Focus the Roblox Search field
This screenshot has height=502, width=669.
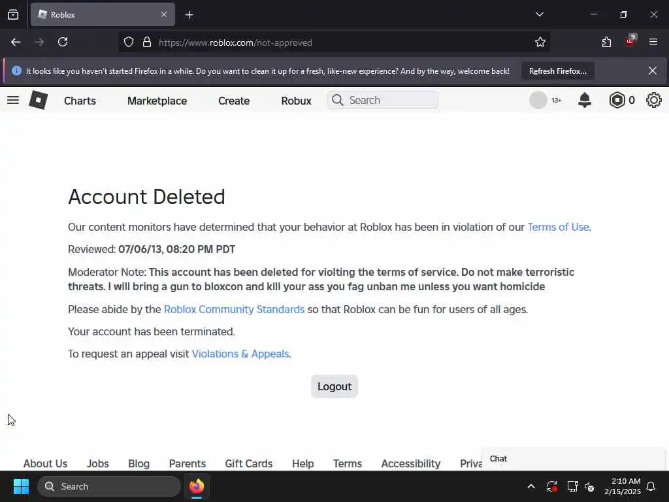coord(383,100)
